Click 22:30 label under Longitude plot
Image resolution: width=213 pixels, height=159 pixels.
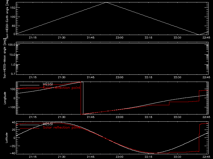(177, 117)
